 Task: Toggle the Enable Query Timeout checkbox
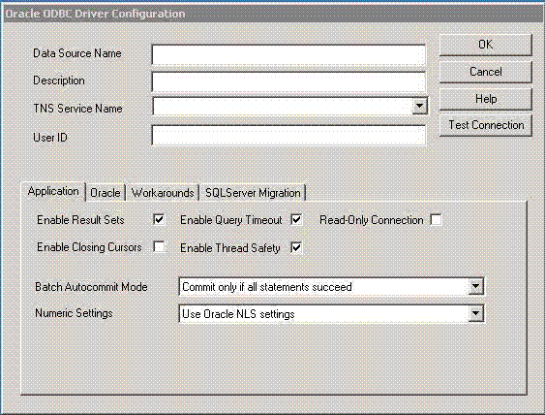coord(296,220)
